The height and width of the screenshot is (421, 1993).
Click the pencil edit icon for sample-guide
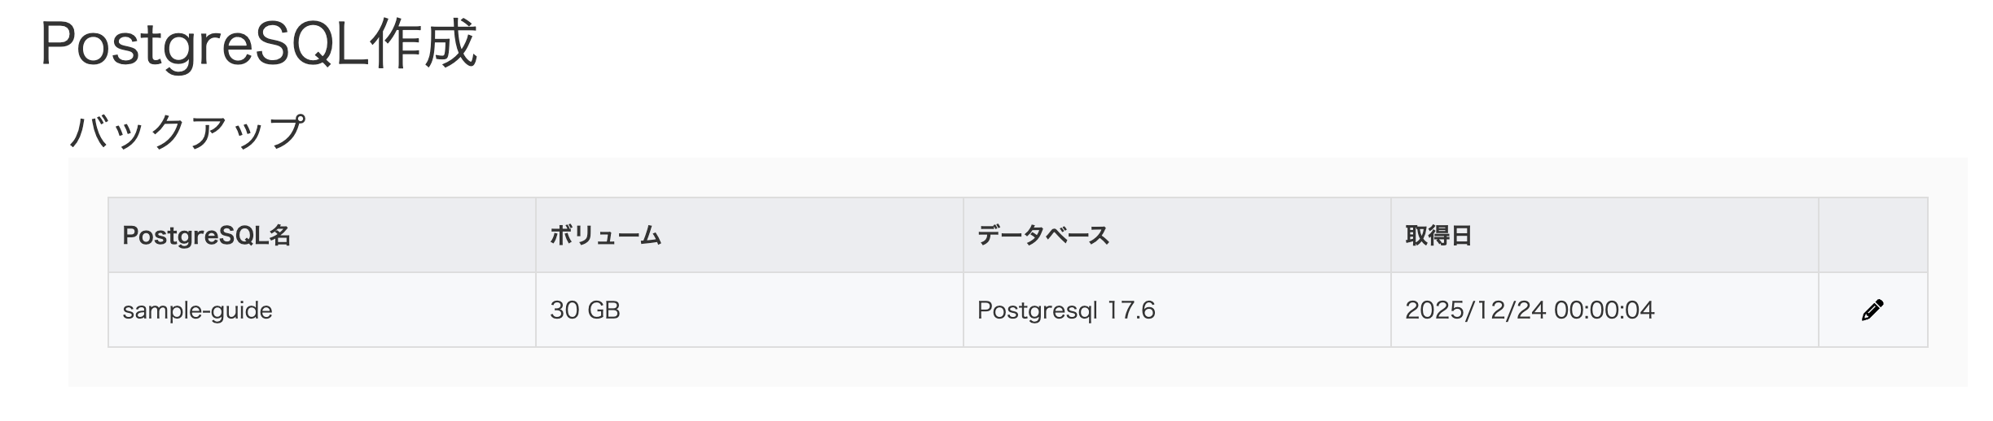pyautogui.click(x=1872, y=310)
